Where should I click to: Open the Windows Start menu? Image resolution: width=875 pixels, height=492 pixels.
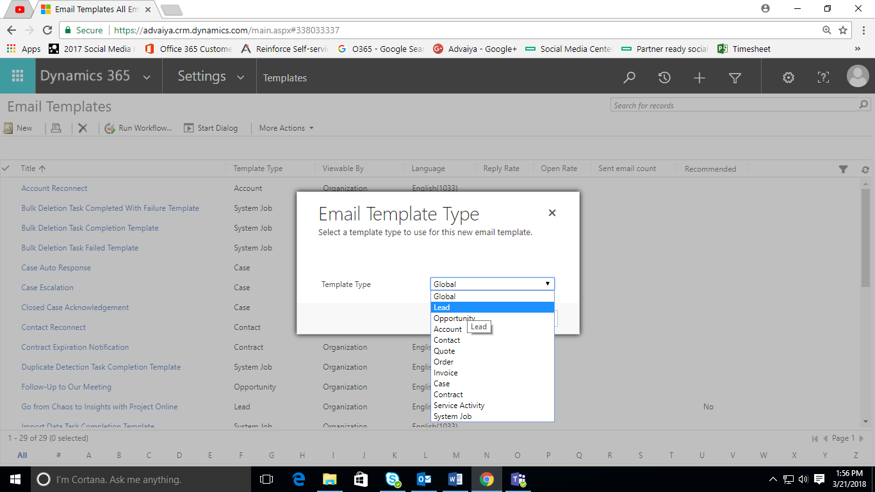(15, 479)
